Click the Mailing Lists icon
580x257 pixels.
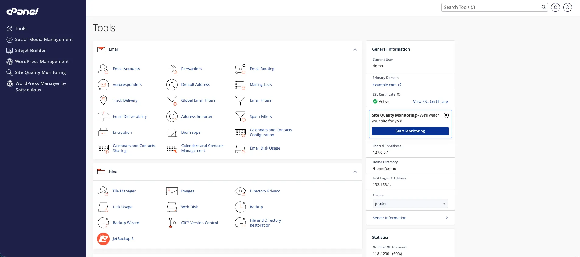pyautogui.click(x=240, y=85)
